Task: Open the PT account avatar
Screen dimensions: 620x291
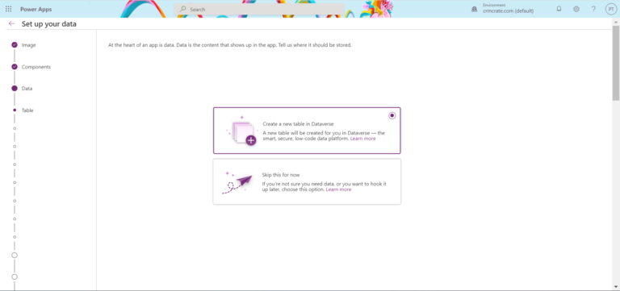Action: 611,9
